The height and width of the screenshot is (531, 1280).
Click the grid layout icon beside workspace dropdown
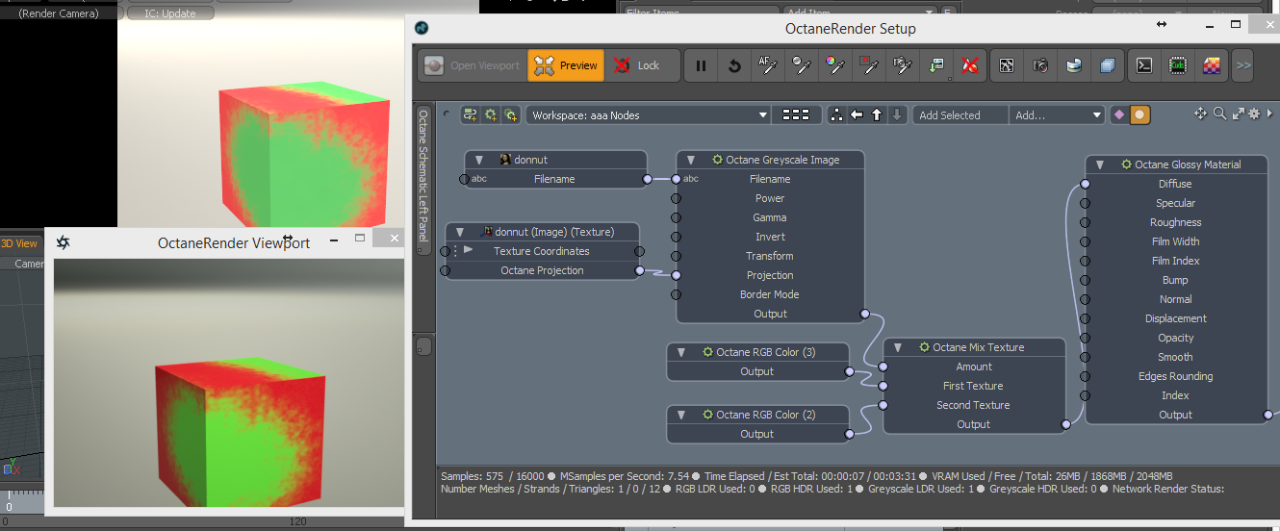coord(796,114)
